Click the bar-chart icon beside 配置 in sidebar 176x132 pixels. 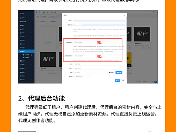click(21, 72)
